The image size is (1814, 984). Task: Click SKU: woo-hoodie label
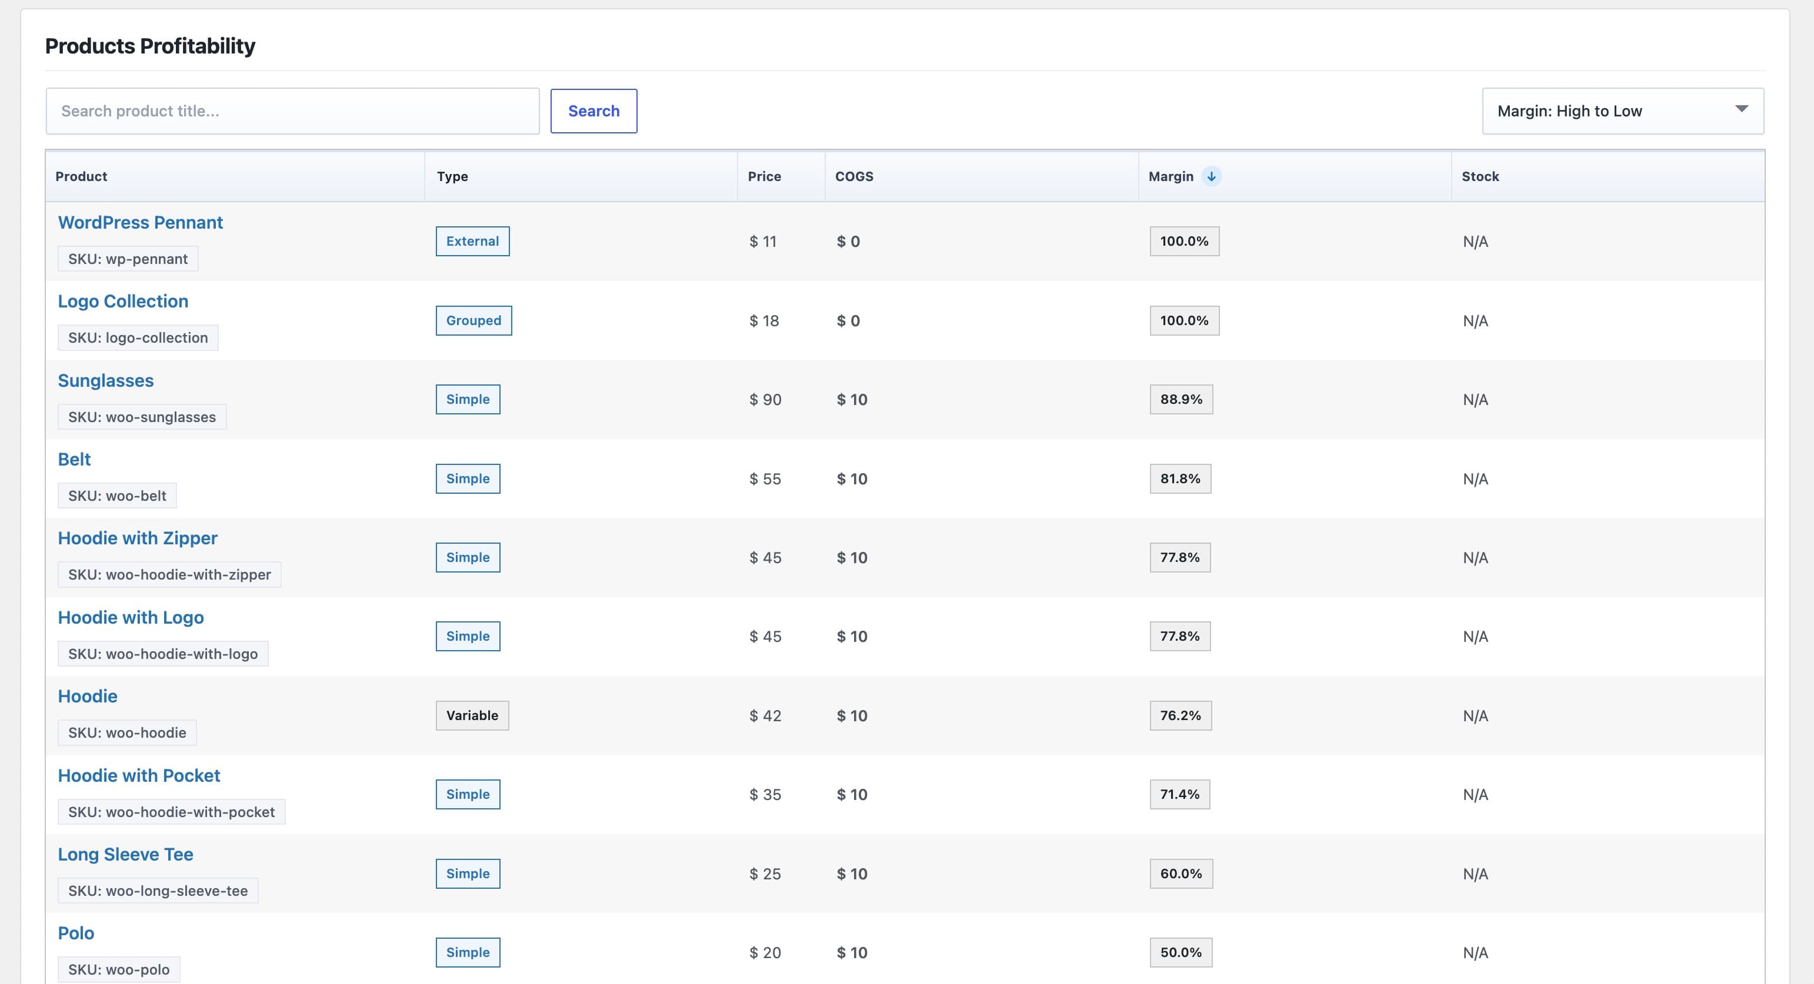pos(128,733)
